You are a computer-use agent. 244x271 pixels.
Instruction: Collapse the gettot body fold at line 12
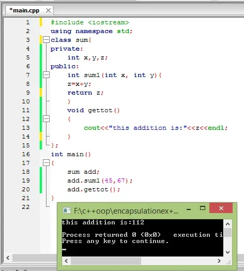[46, 119]
